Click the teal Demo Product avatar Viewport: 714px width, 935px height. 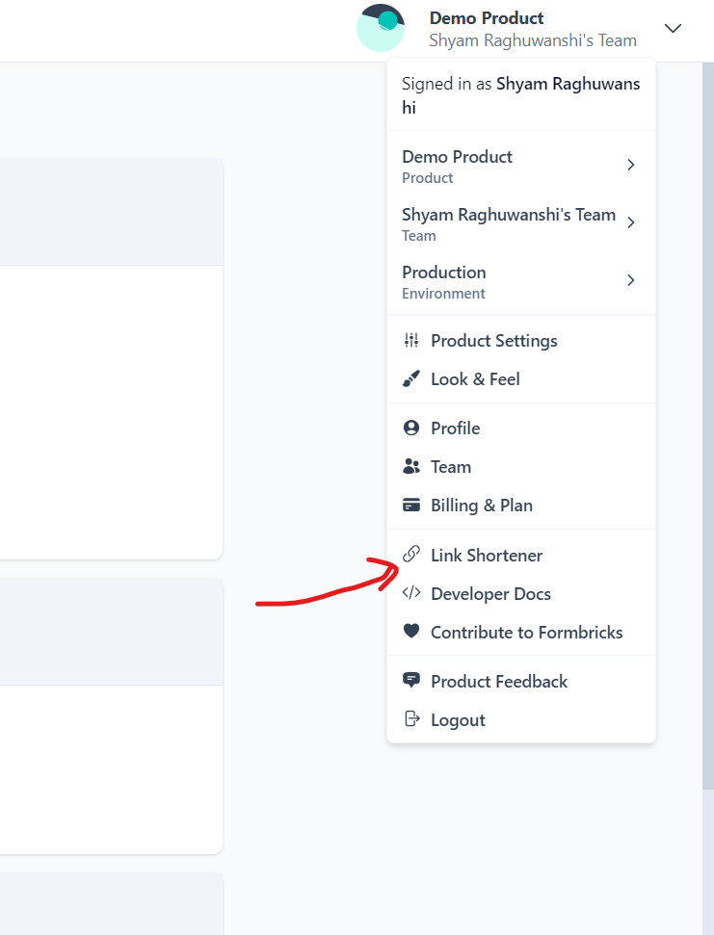[x=381, y=28]
